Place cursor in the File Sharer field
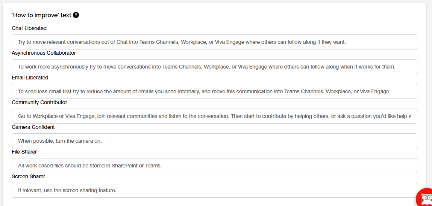Viewport: 432px width, 206px height. [x=214, y=166]
